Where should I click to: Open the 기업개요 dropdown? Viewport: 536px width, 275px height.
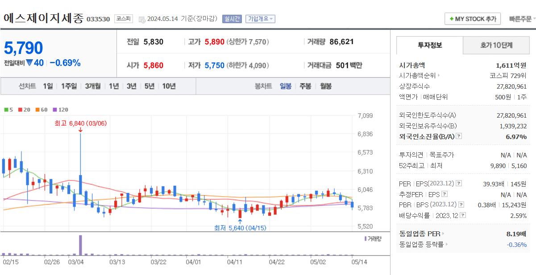pyautogui.click(x=261, y=19)
